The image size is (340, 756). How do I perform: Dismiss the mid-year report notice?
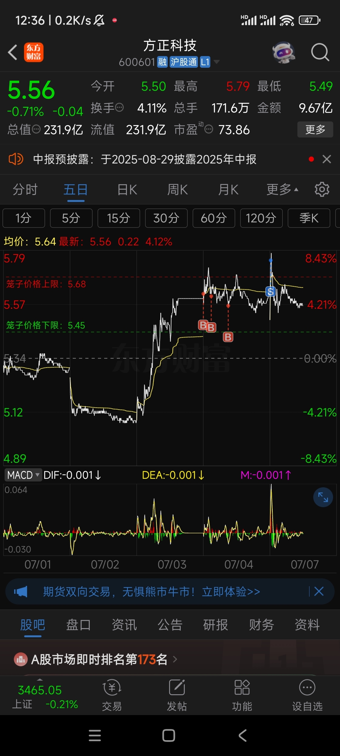(327, 159)
